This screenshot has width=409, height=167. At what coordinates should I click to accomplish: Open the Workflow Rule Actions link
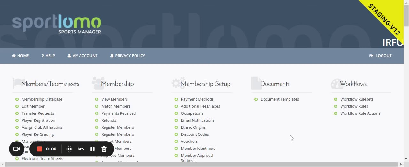[x=360, y=113]
